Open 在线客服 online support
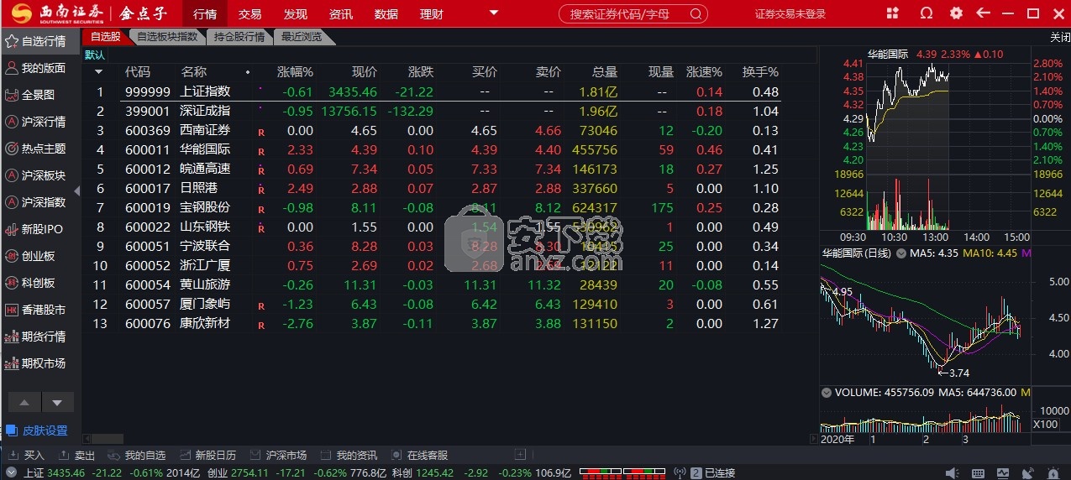This screenshot has width=1071, height=480. [418, 455]
